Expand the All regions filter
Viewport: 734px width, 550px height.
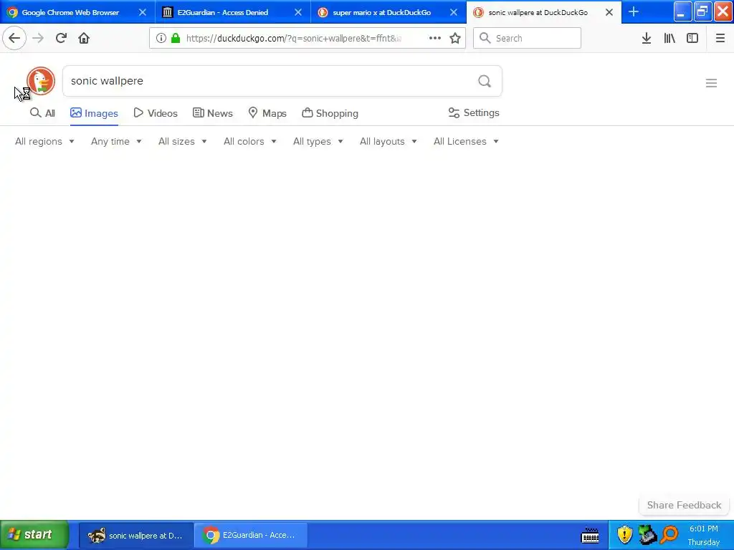pyautogui.click(x=44, y=141)
